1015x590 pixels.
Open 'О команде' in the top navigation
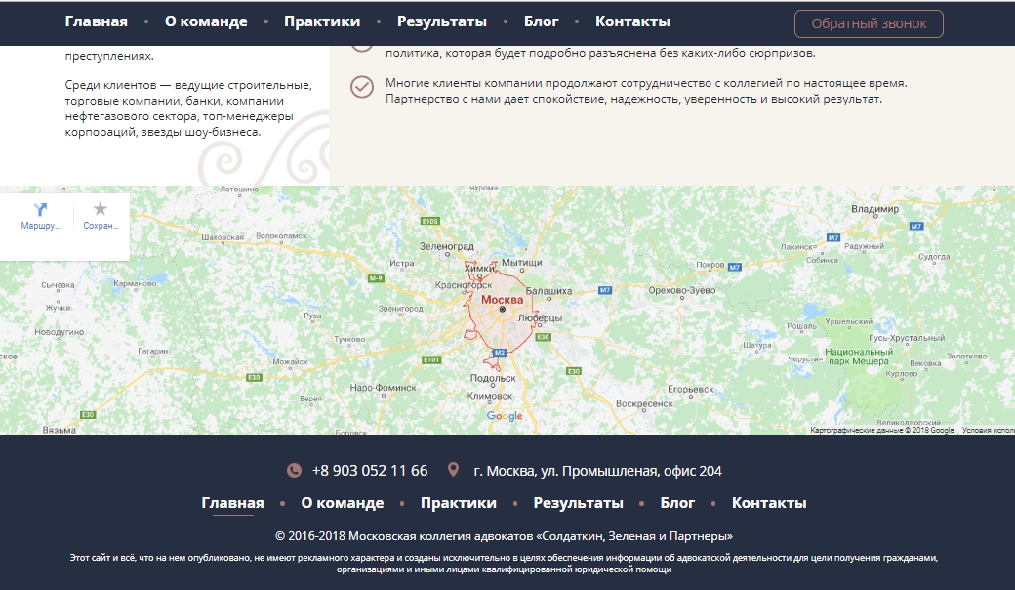tap(206, 21)
